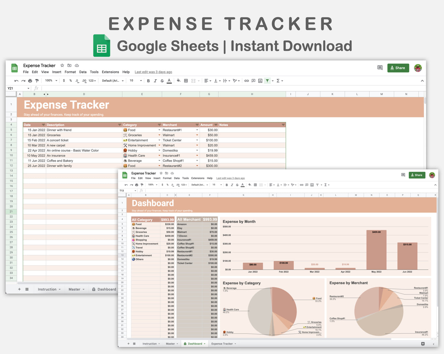This screenshot has height=354, width=444.
Task: Insert a chart
Action: [260, 81]
